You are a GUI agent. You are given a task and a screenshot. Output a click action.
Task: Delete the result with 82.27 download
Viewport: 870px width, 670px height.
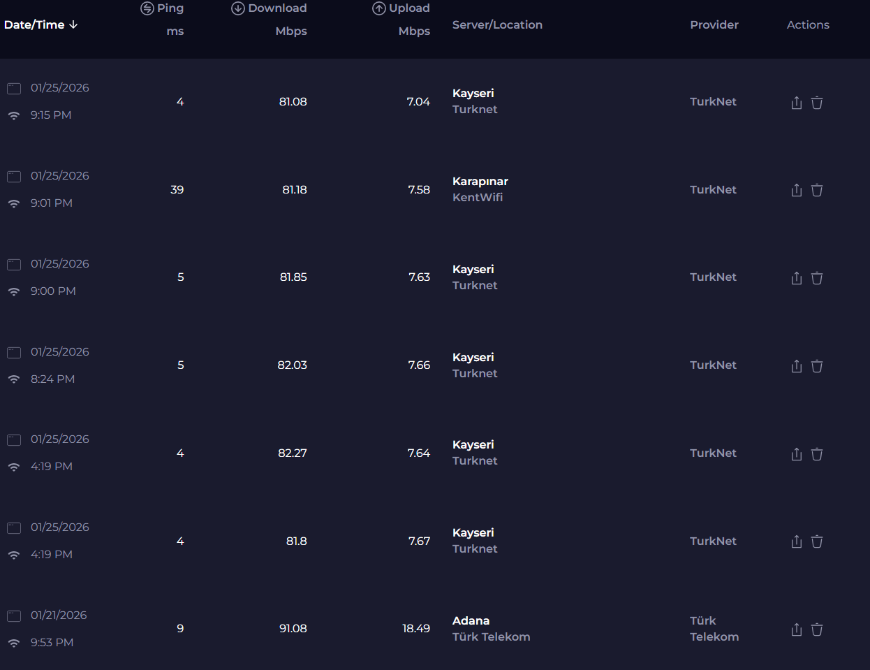pyautogui.click(x=817, y=454)
